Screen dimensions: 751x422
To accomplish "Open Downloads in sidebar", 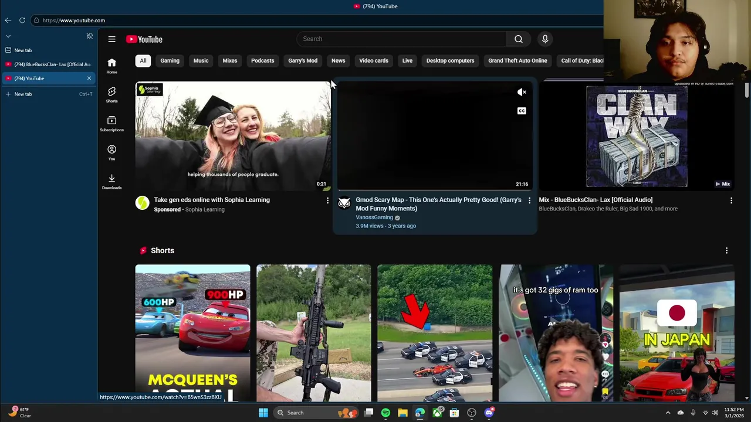I will 111,182.
